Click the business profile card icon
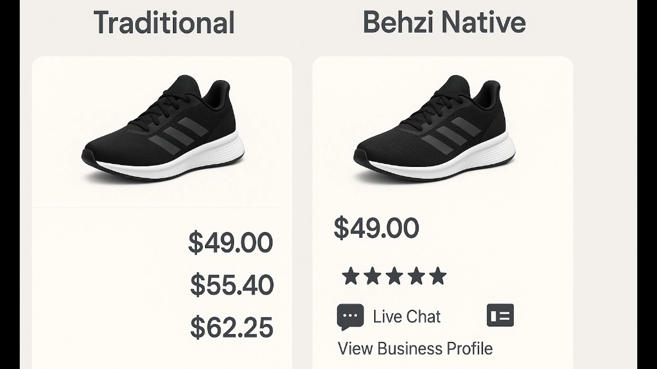Viewport: 657px width, 369px height. tap(500, 315)
